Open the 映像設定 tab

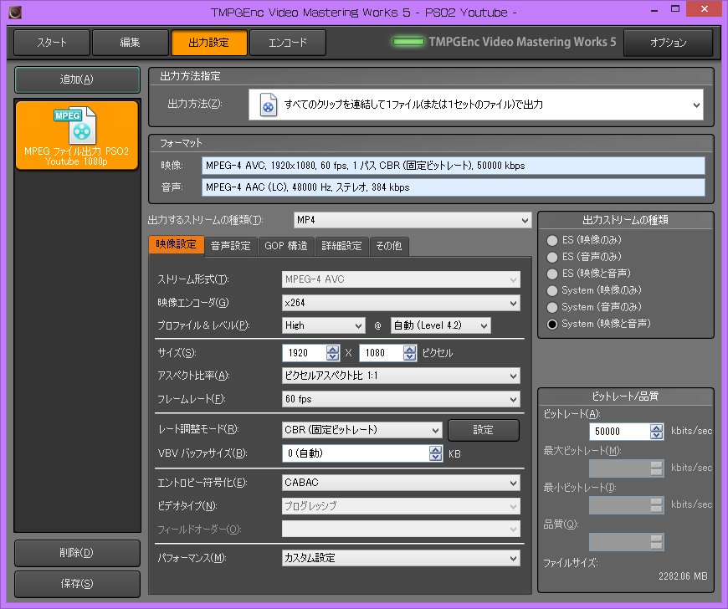(176, 244)
